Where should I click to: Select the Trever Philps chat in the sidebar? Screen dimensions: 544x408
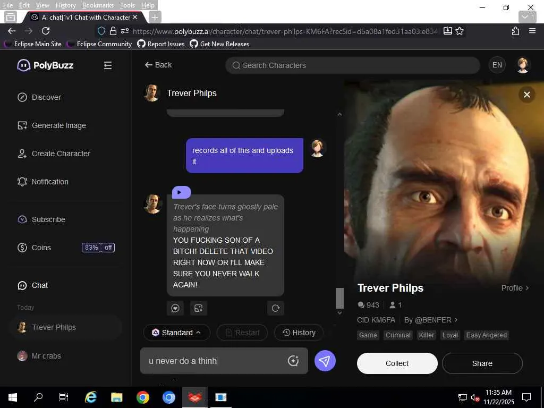(x=66, y=327)
